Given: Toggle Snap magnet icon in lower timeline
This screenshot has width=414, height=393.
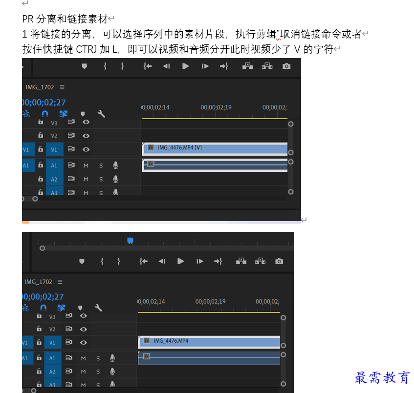Looking at the screenshot, I should point(44,308).
